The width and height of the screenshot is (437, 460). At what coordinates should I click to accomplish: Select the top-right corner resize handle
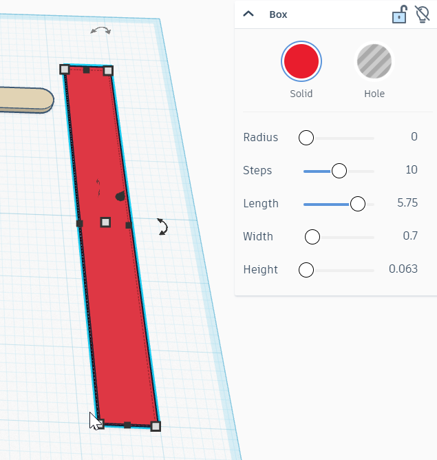(x=108, y=70)
